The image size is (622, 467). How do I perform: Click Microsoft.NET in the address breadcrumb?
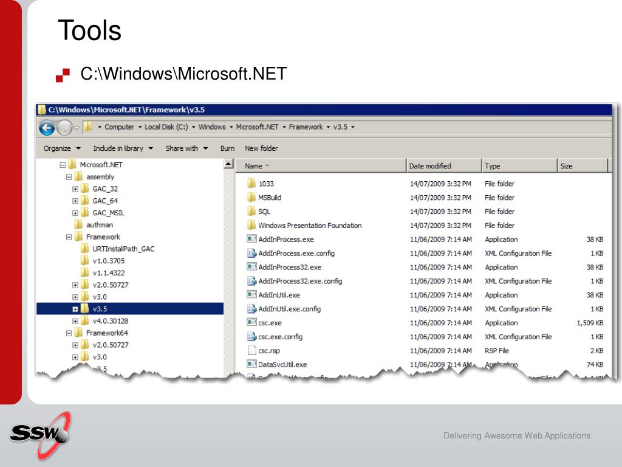point(257,126)
